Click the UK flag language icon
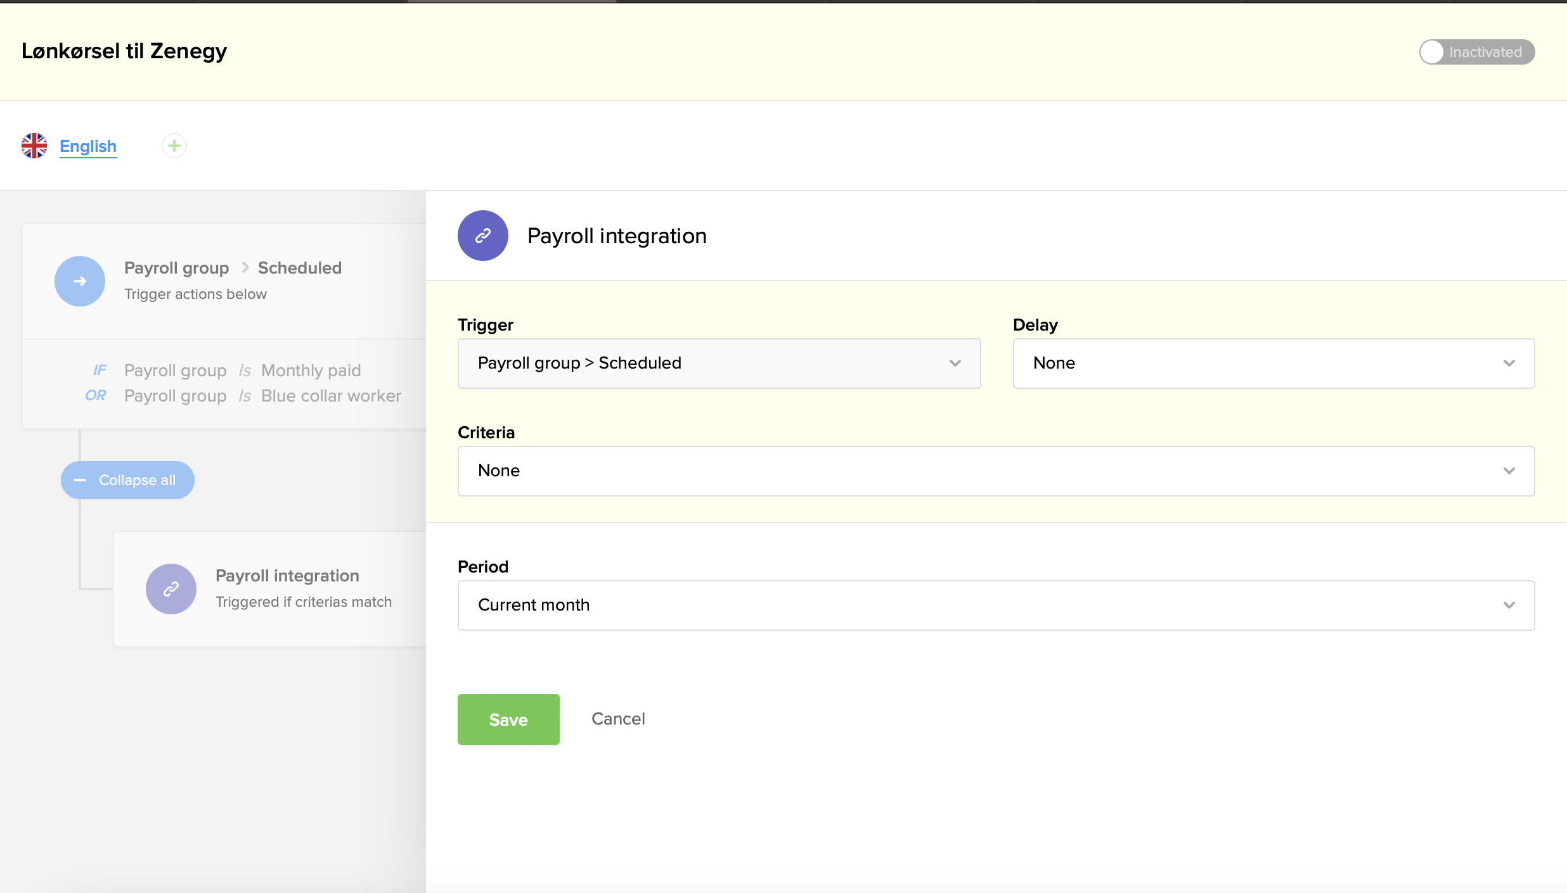The height and width of the screenshot is (893, 1567). coord(34,146)
